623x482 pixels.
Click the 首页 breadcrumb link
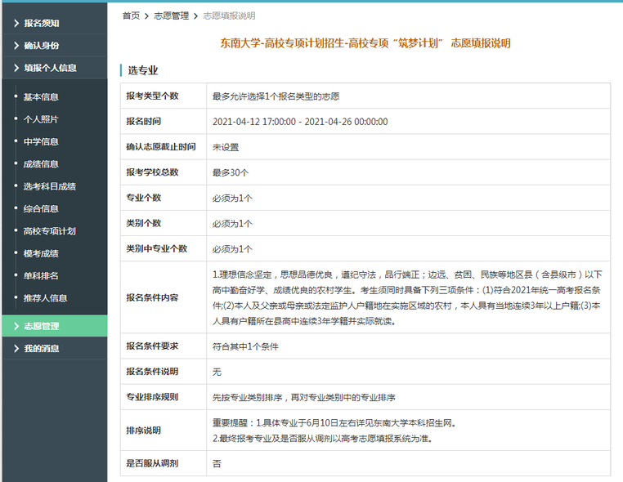point(131,16)
